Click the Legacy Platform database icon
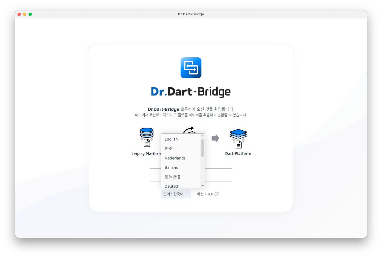 [x=147, y=137]
